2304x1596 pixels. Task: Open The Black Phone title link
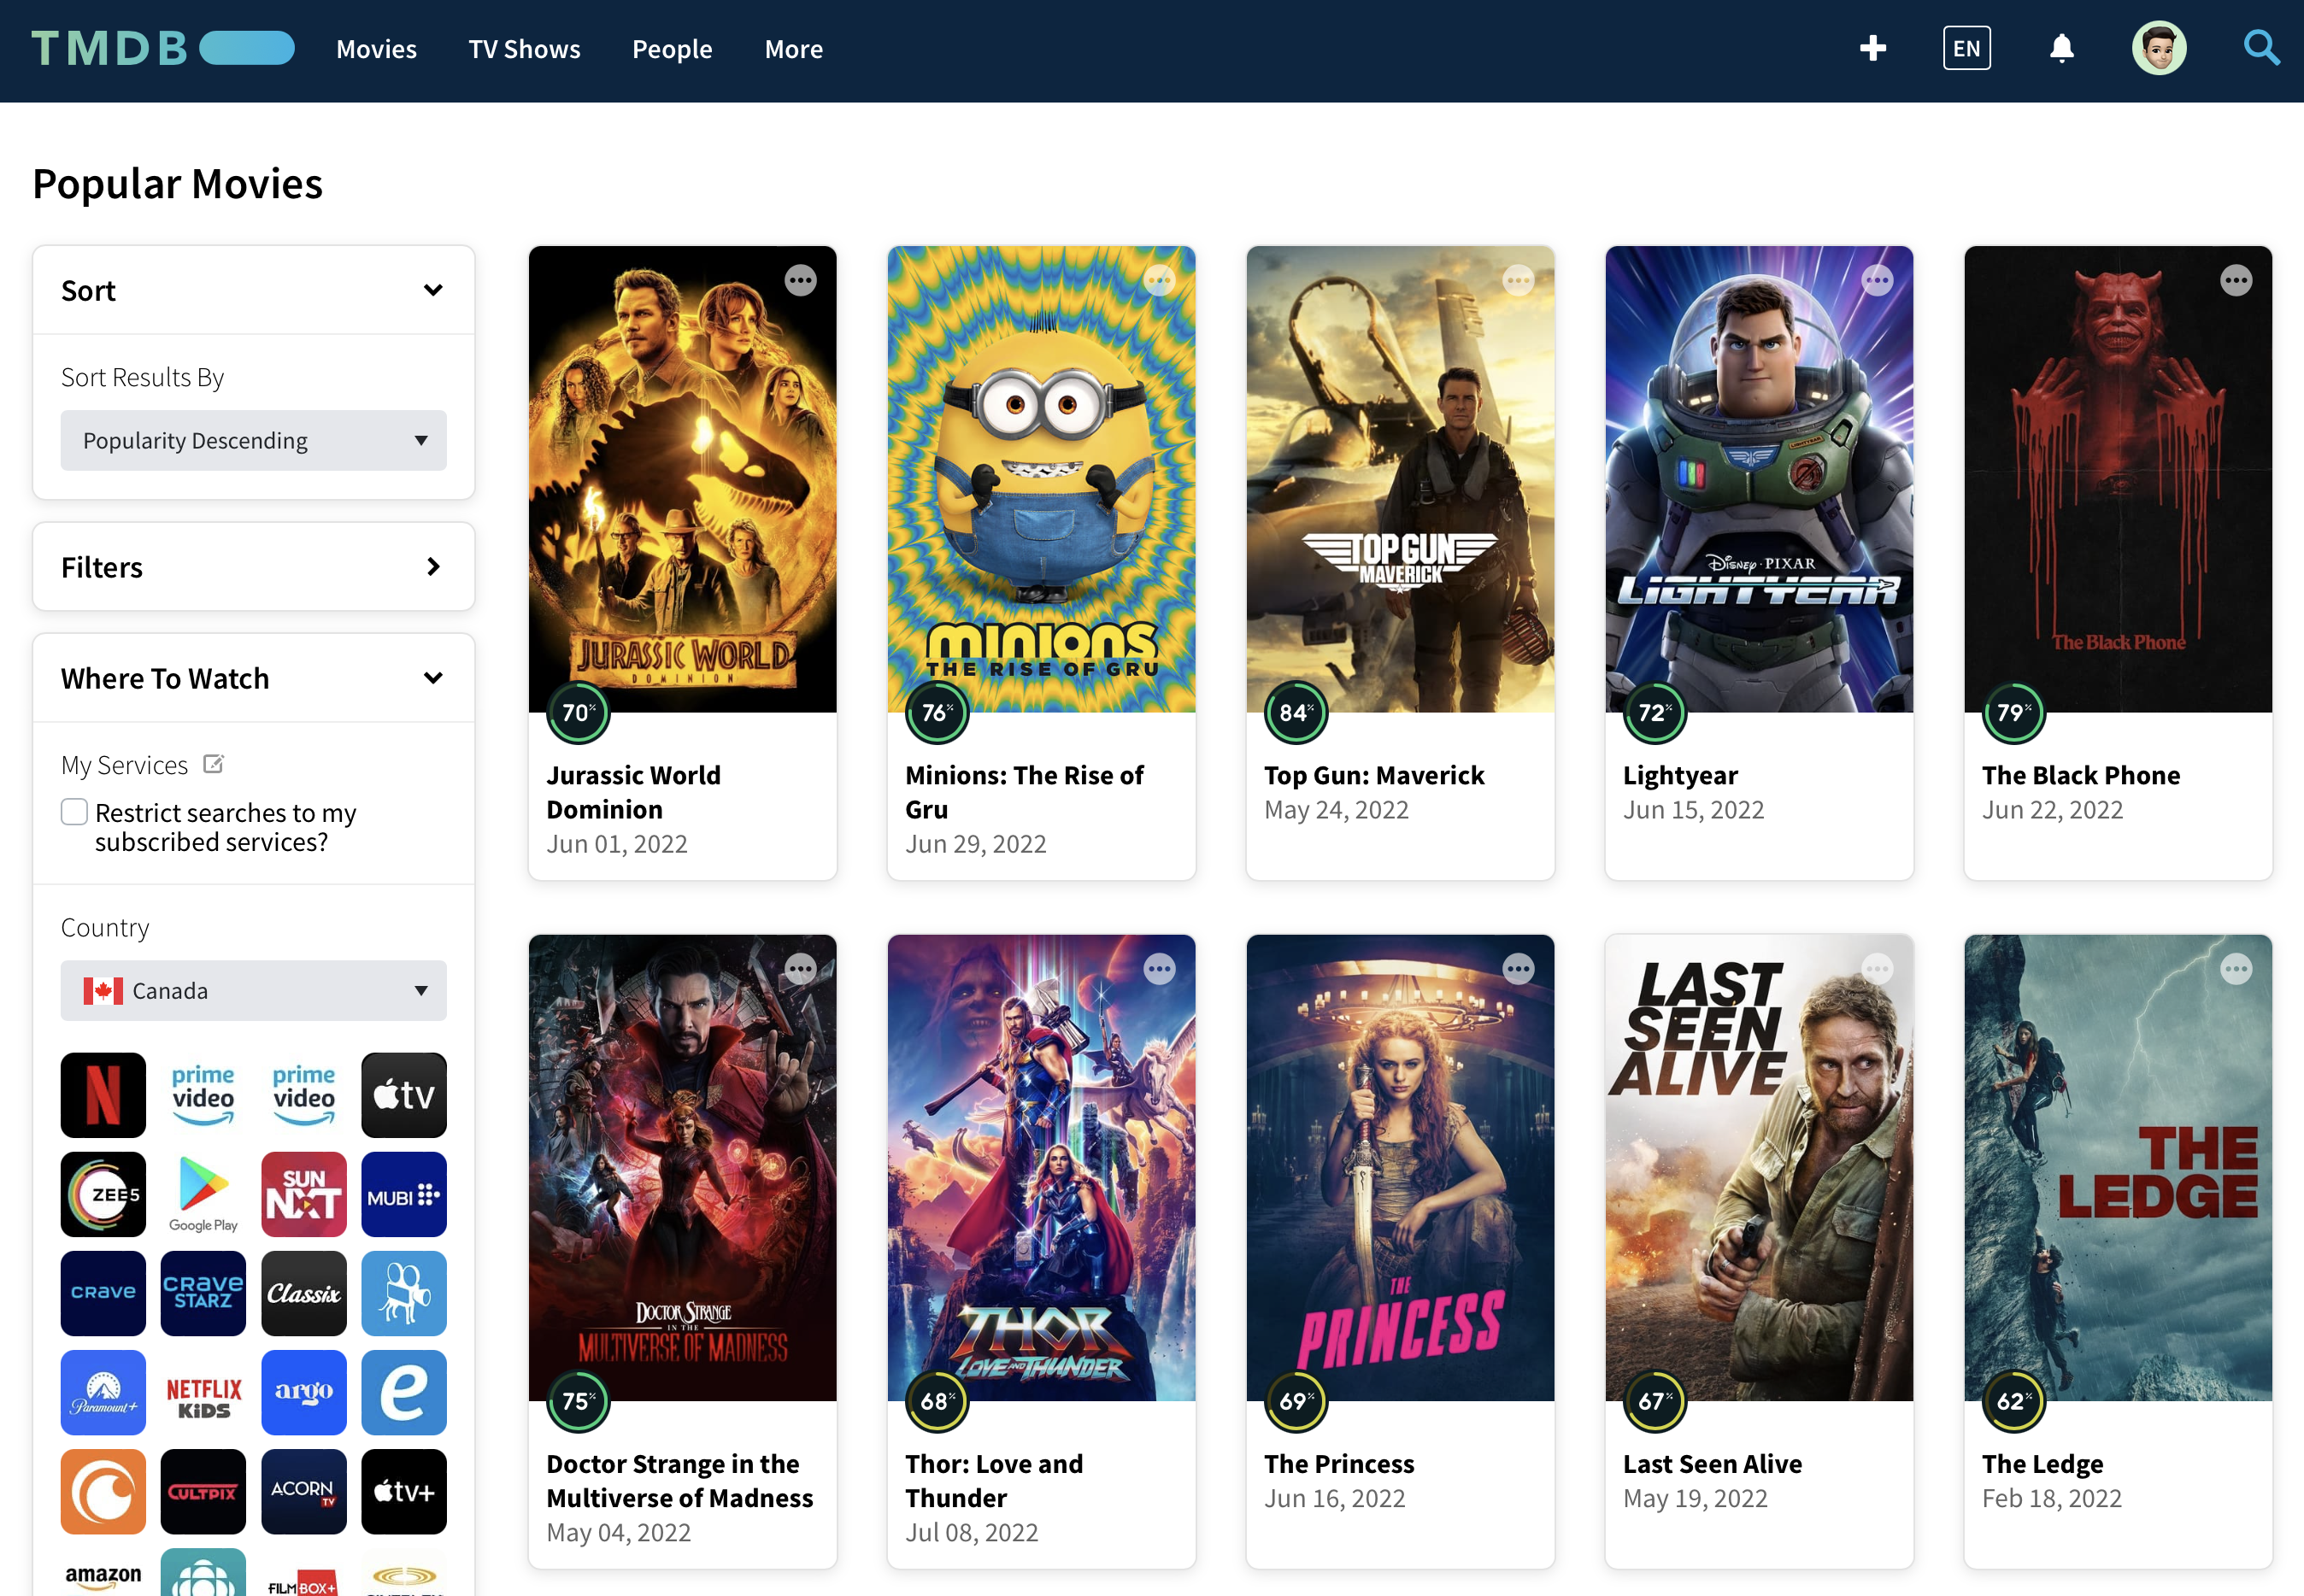click(2081, 775)
